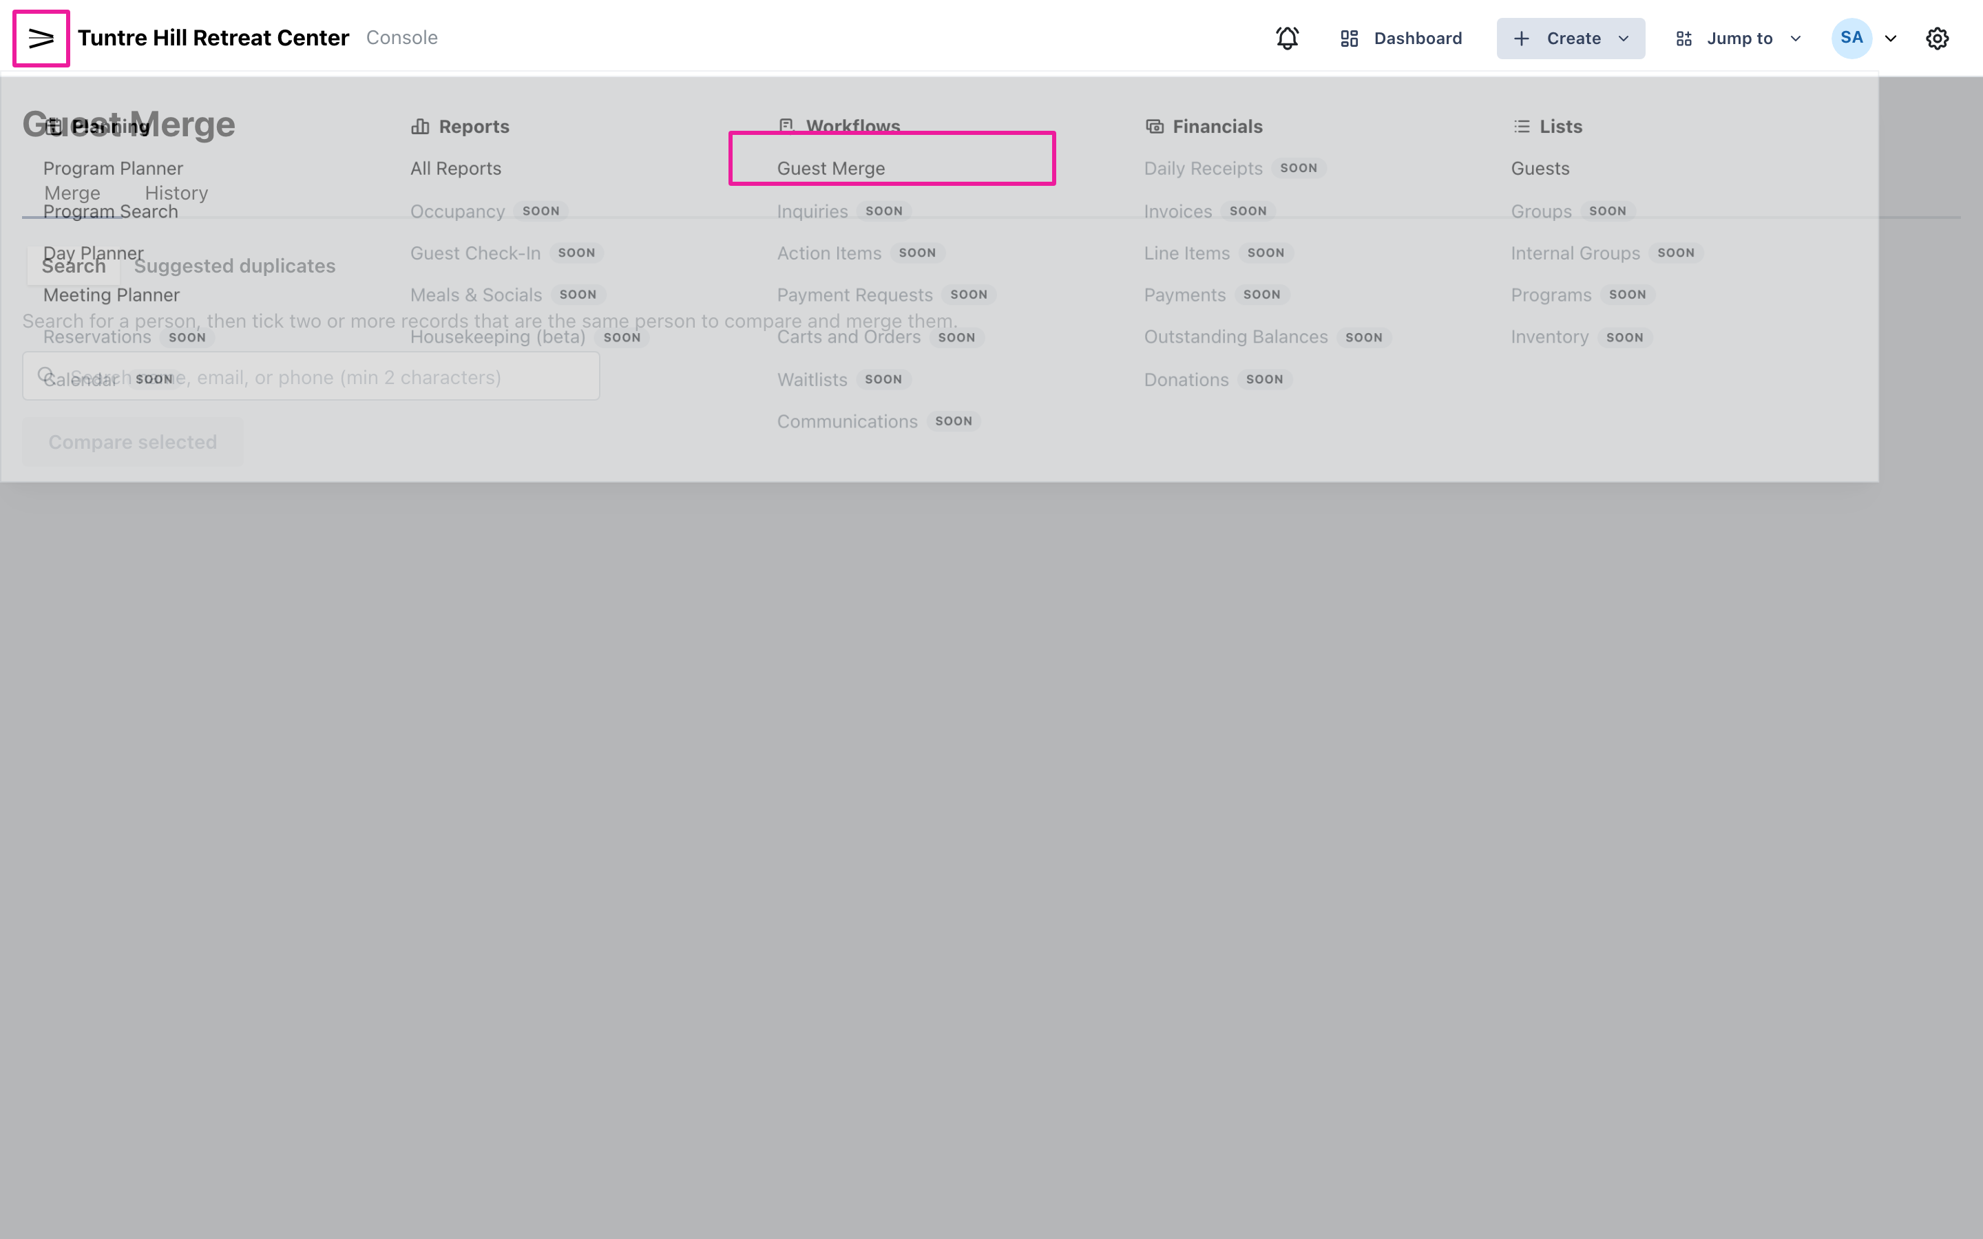Click the Invoices entry
Screen dimensions: 1983x1239
point(1177,211)
